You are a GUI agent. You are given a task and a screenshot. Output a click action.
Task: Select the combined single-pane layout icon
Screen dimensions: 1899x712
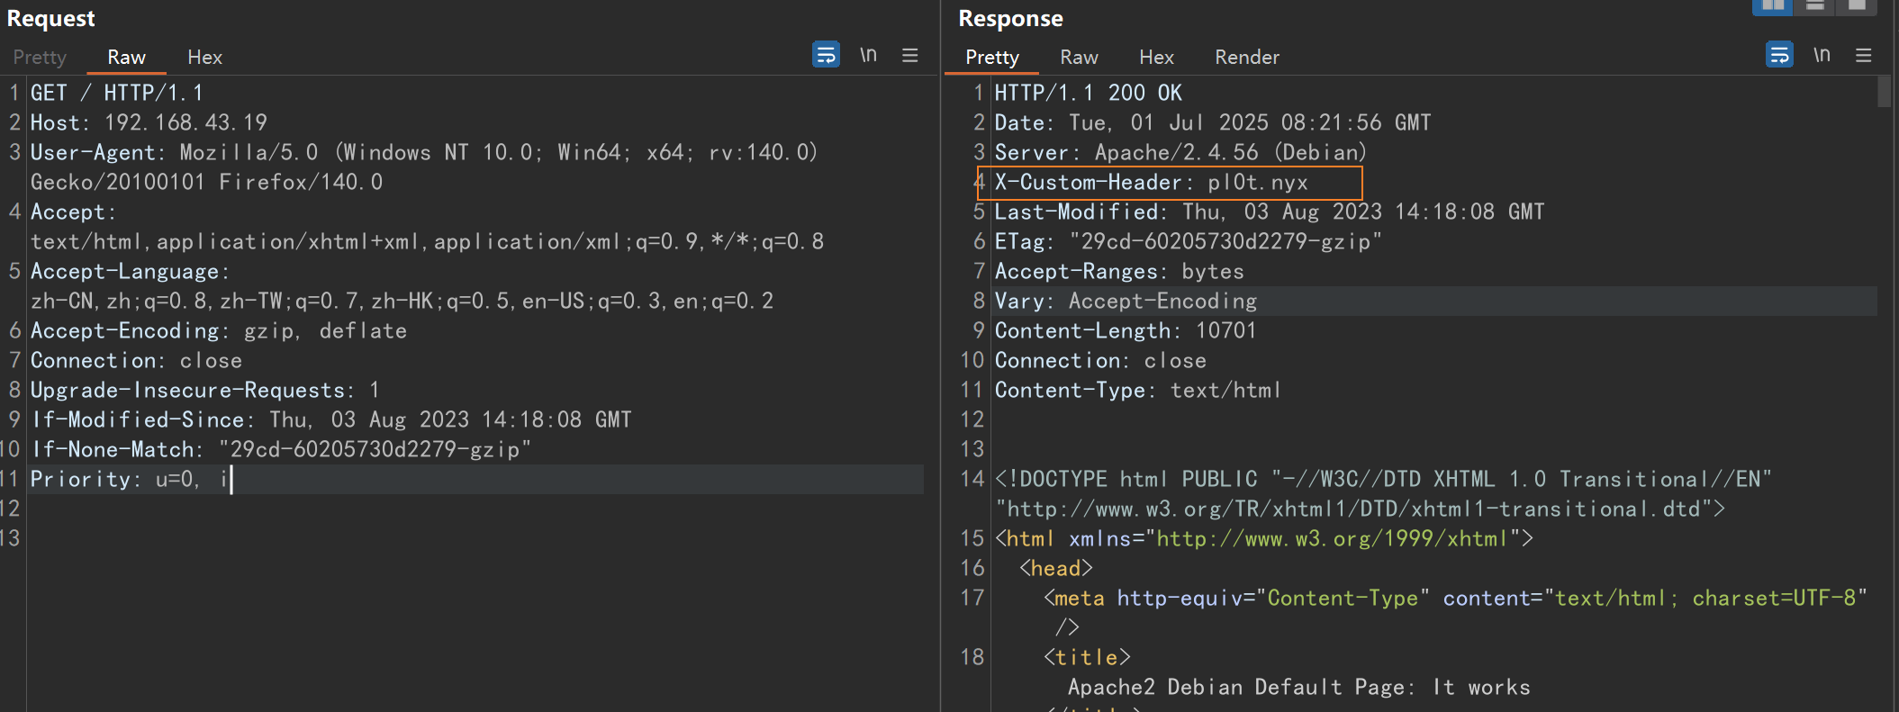pyautogui.click(x=1857, y=6)
